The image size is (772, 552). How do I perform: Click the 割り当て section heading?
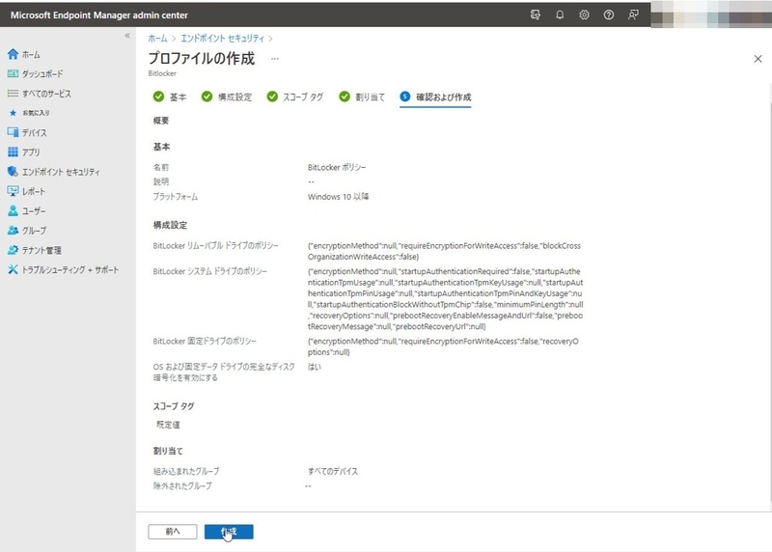point(168,451)
